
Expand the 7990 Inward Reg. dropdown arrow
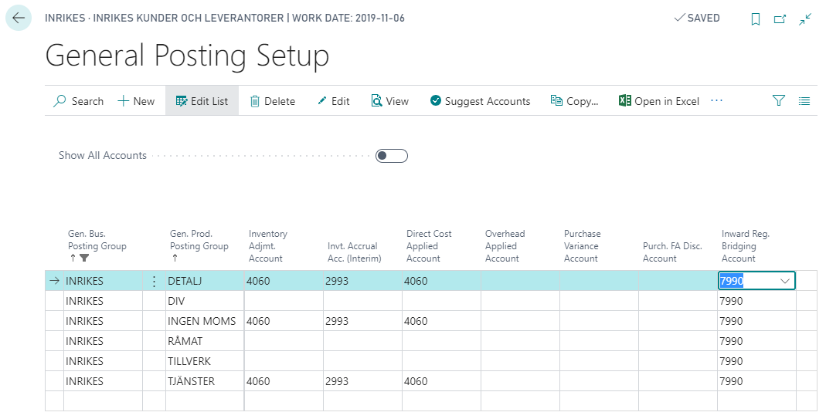click(x=784, y=281)
